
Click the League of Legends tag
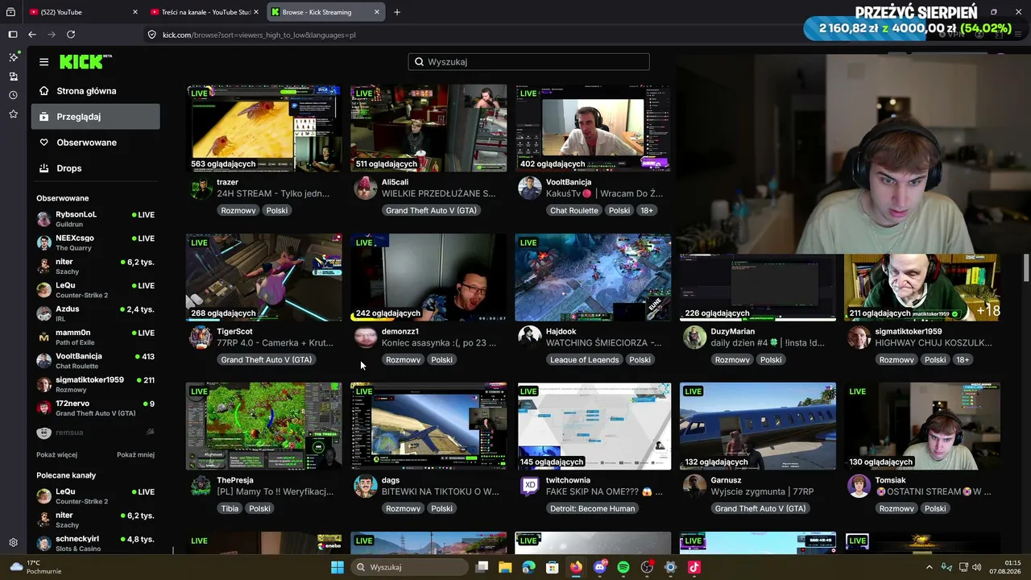pyautogui.click(x=585, y=360)
